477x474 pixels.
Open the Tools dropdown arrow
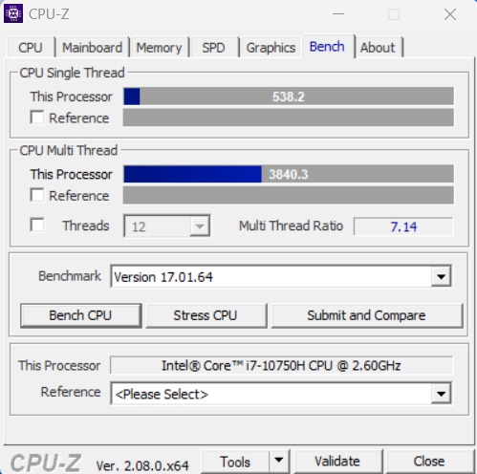click(x=279, y=461)
